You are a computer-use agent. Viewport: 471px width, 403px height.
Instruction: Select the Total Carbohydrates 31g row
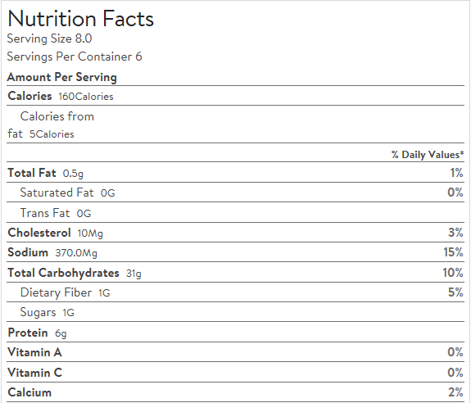point(236,273)
